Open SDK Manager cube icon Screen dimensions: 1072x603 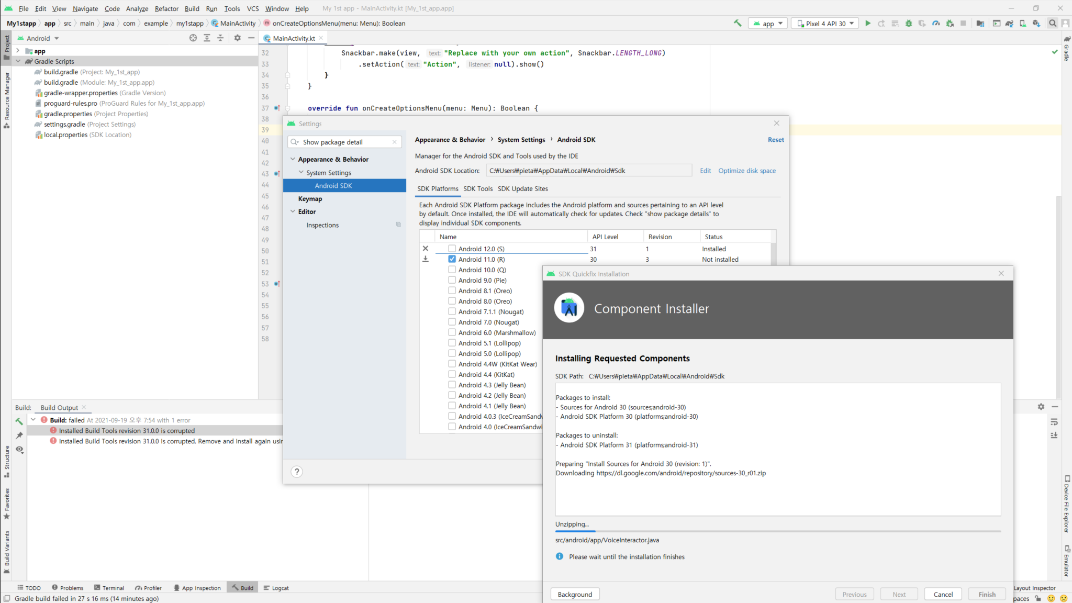1036,23
